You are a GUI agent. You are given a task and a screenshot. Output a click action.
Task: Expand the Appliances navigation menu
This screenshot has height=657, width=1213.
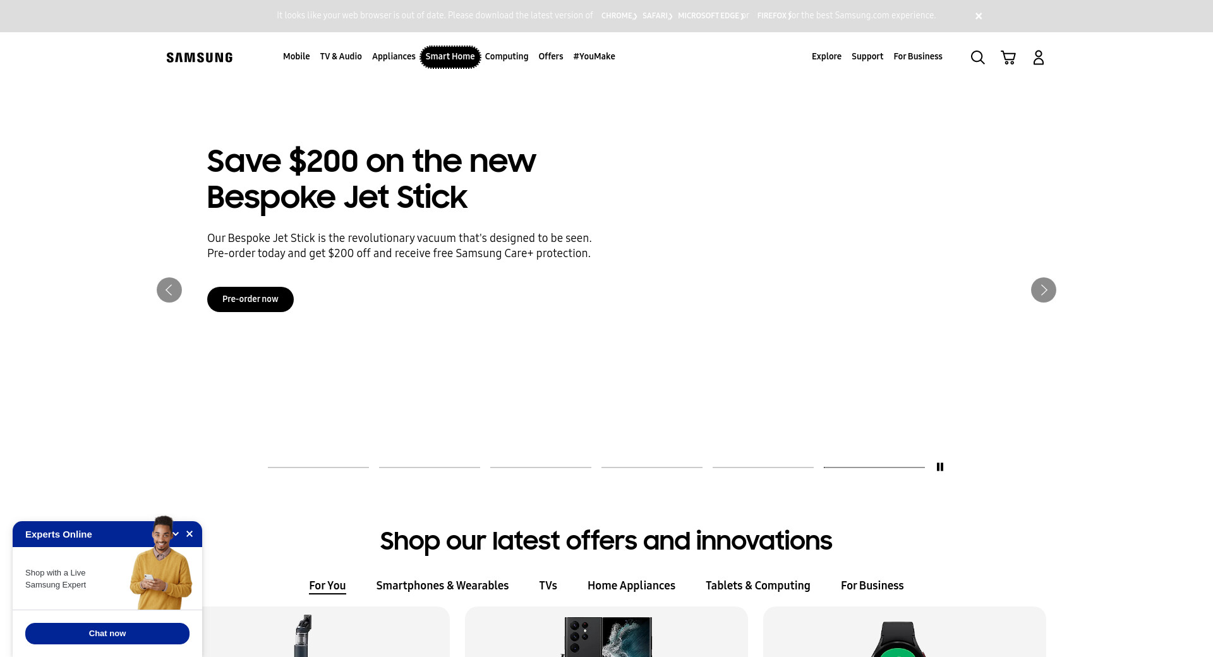tap(394, 56)
